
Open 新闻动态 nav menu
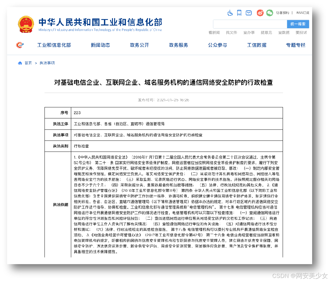100,45
